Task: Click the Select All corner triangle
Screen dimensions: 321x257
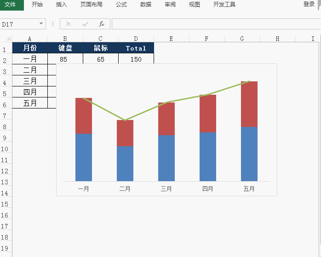Action: pyautogui.click(x=8, y=39)
